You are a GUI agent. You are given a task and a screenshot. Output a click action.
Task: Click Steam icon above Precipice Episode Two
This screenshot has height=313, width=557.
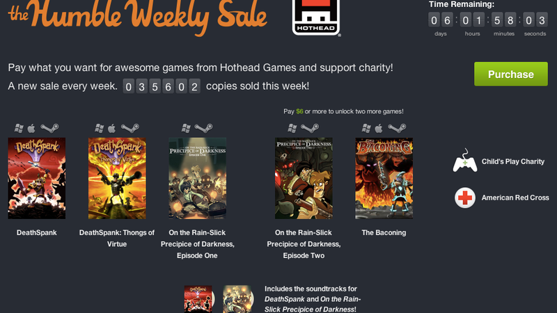coord(310,128)
